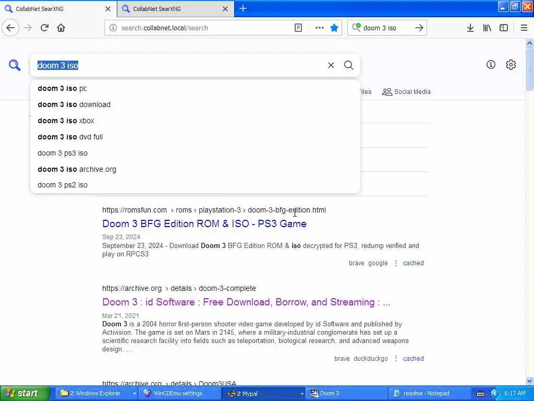Toggle reader view icon in address bar
The width and height of the screenshot is (534, 401).
298,28
